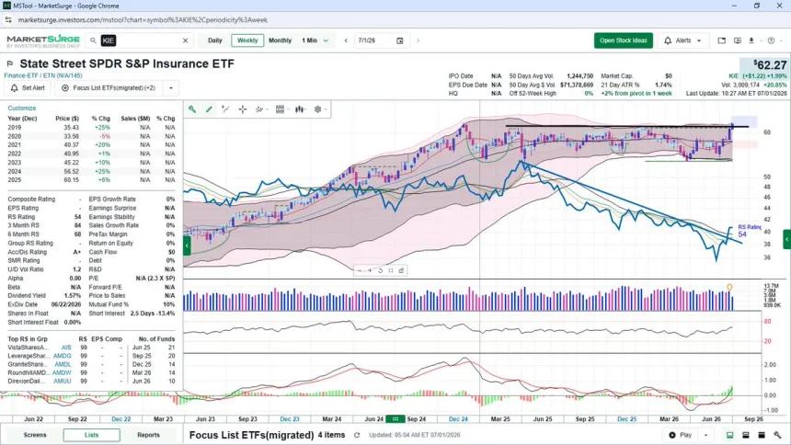Image resolution: width=791 pixels, height=445 pixels.
Task: Open the Lists tab
Action: tap(92, 435)
